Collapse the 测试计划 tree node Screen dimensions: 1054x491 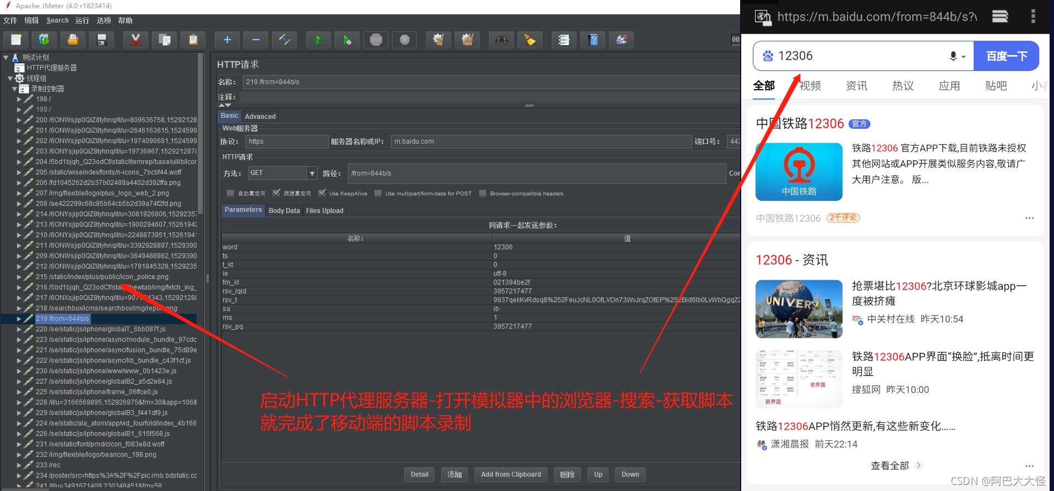6,57
